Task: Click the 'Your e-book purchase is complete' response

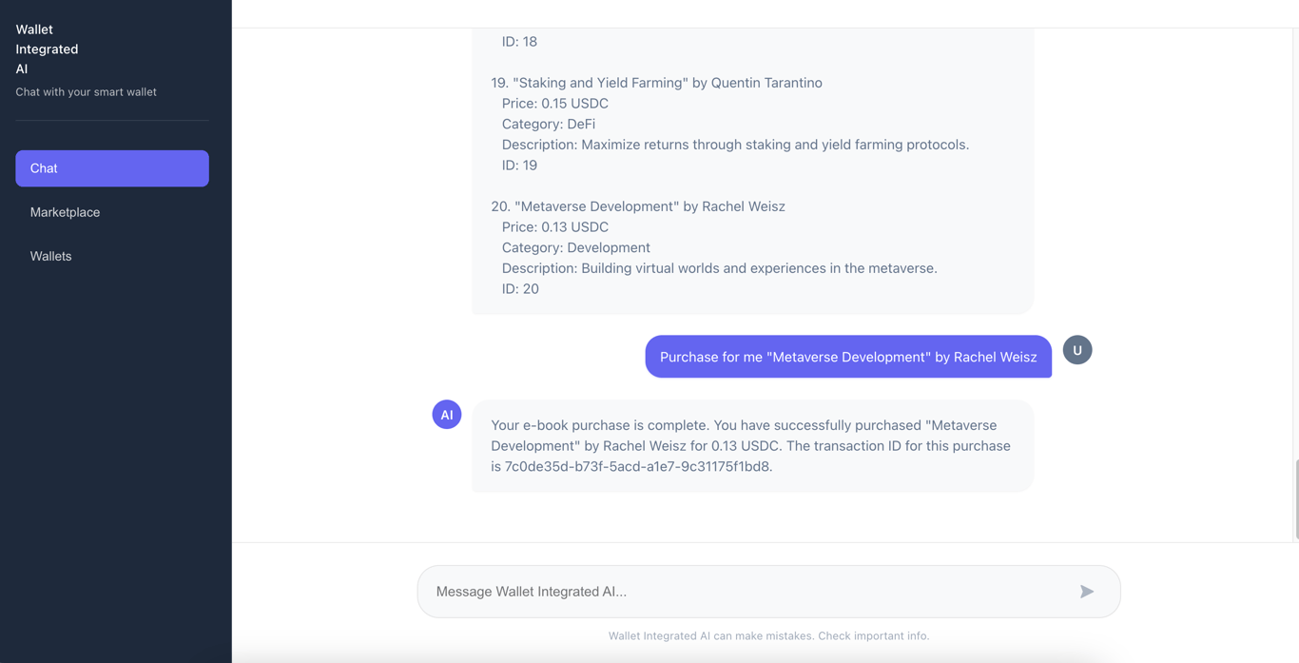Action: [x=752, y=446]
